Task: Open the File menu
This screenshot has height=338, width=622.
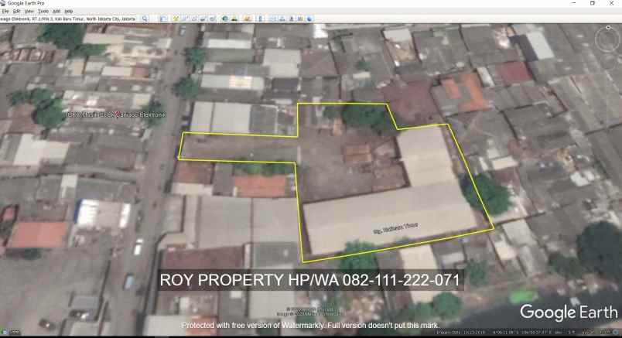Action: (5, 12)
